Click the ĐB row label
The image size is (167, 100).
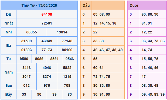coord(9,14)
